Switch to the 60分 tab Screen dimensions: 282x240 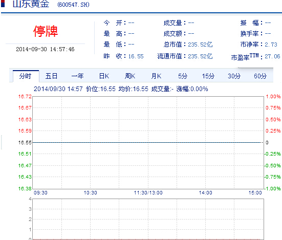(x=260, y=76)
